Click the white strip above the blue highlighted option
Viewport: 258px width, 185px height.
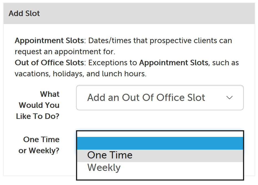(160, 134)
